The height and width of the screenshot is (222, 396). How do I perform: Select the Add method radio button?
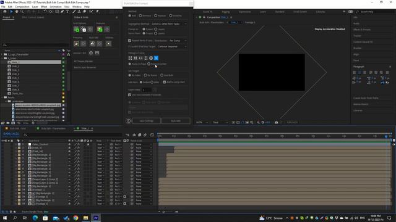[129, 15]
